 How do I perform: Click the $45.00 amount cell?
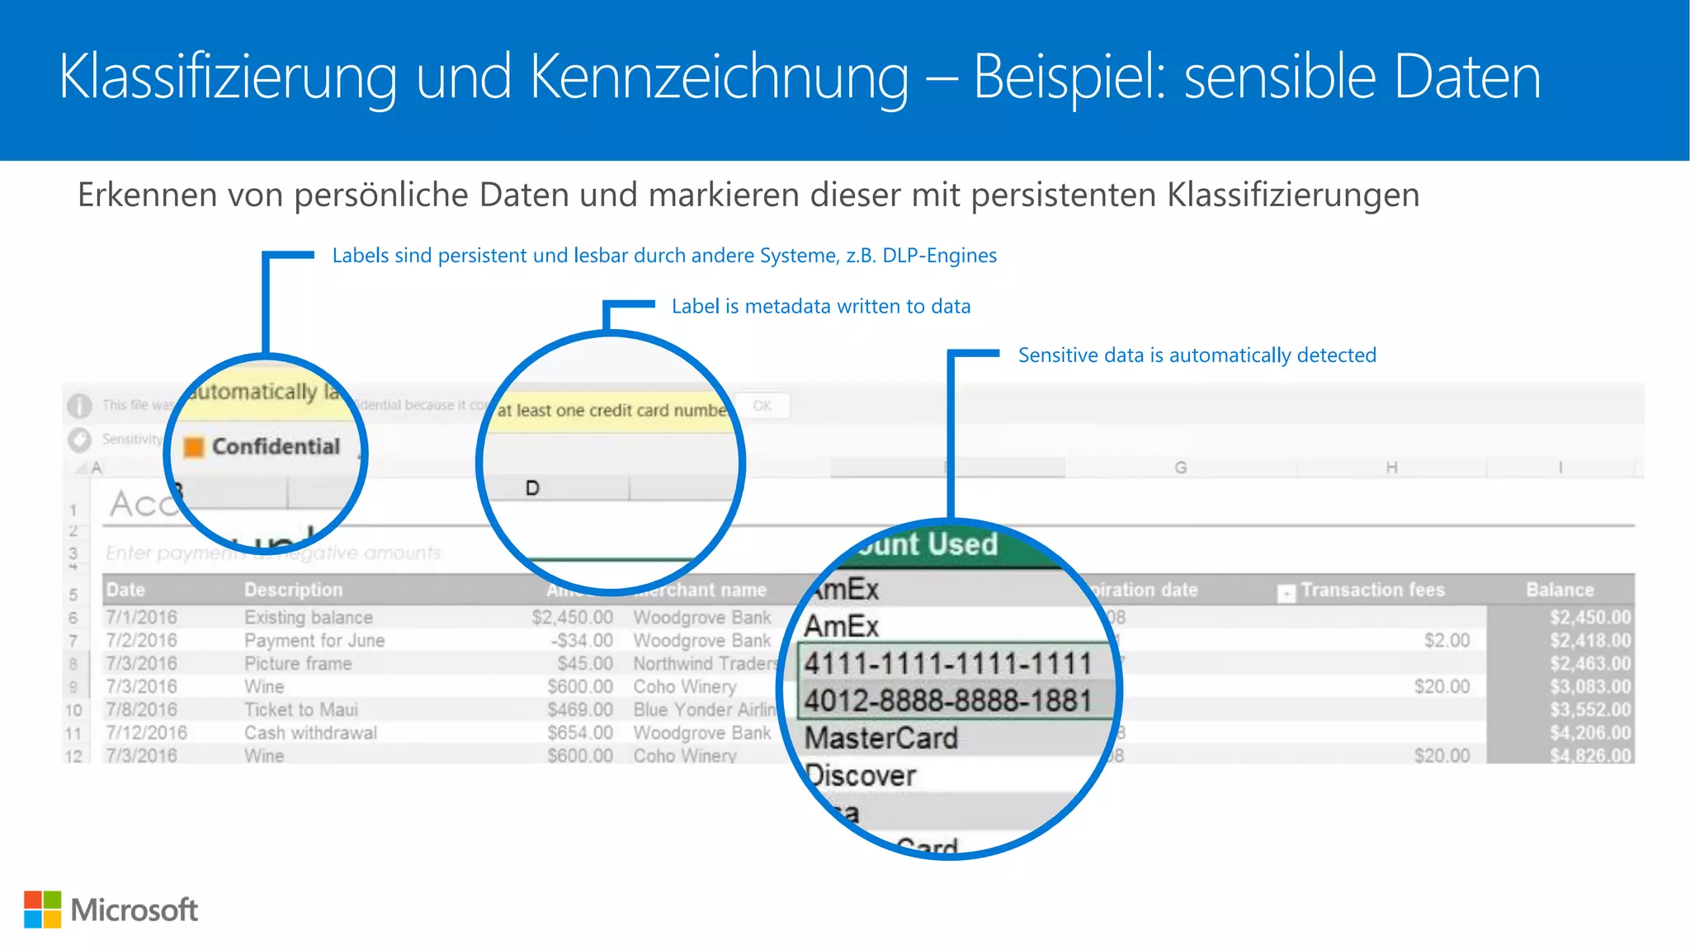pos(585,663)
